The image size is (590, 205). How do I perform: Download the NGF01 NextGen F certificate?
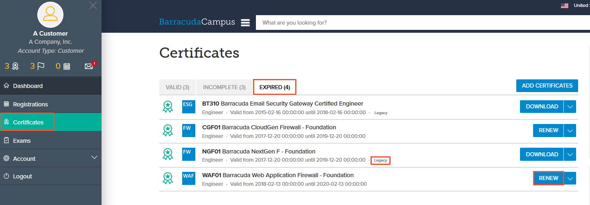click(542, 154)
